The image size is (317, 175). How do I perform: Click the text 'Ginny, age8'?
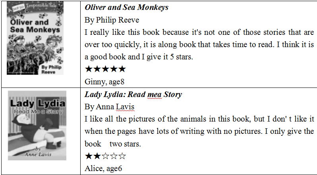click(x=104, y=82)
